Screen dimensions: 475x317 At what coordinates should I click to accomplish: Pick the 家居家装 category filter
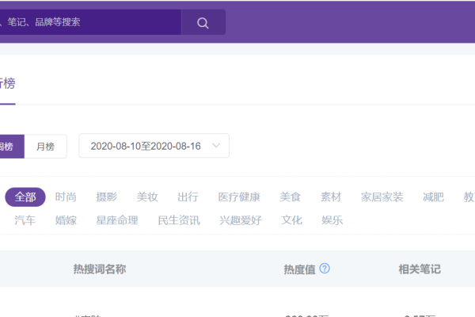[382, 197]
